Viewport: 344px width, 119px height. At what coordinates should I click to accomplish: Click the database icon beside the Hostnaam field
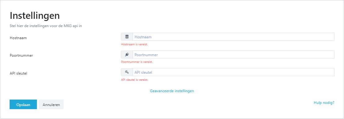tap(127, 37)
